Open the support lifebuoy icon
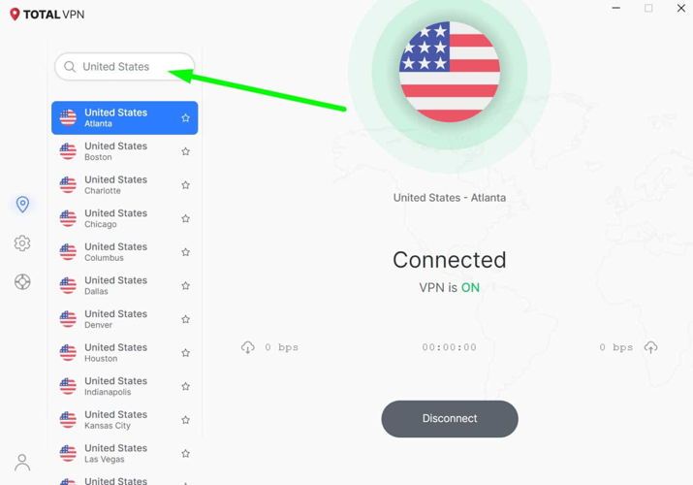The image size is (693, 485). pos(22,281)
